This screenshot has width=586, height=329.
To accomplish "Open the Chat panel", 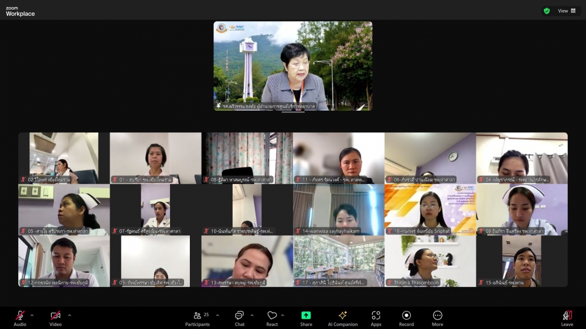I will tap(239, 316).
